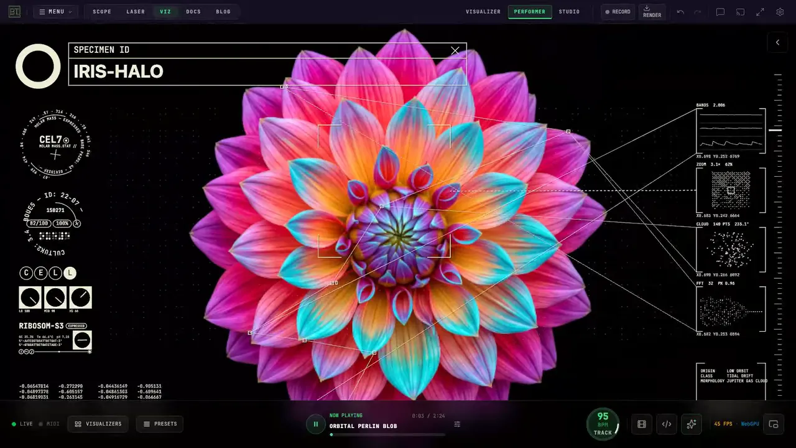Image resolution: width=796 pixels, height=448 pixels.
Task: Click the ZOOM dot-grid thumbnail panel
Action: tap(731, 190)
